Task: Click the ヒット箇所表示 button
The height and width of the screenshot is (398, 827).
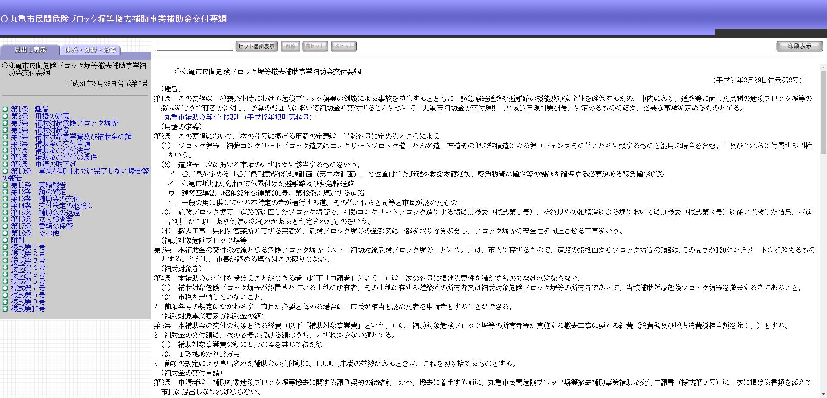Action: (x=257, y=46)
